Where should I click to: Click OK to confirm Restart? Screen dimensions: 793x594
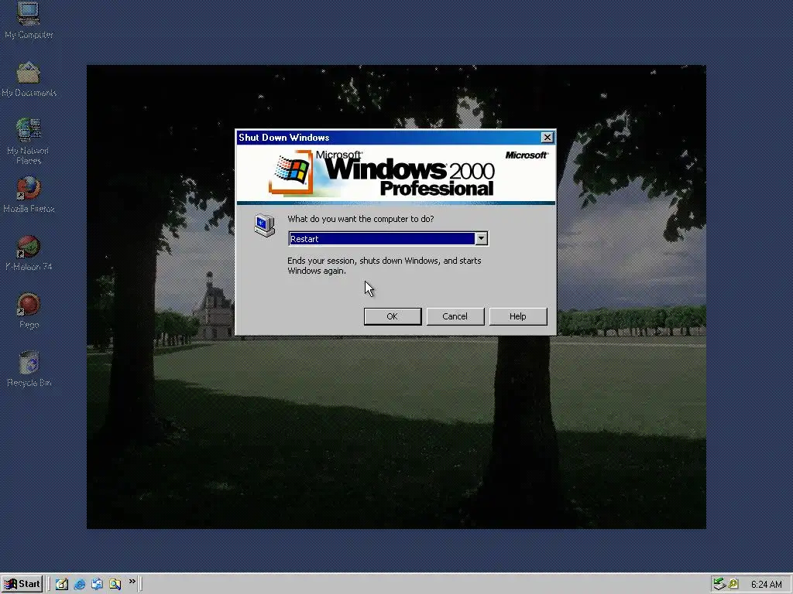pyautogui.click(x=393, y=316)
